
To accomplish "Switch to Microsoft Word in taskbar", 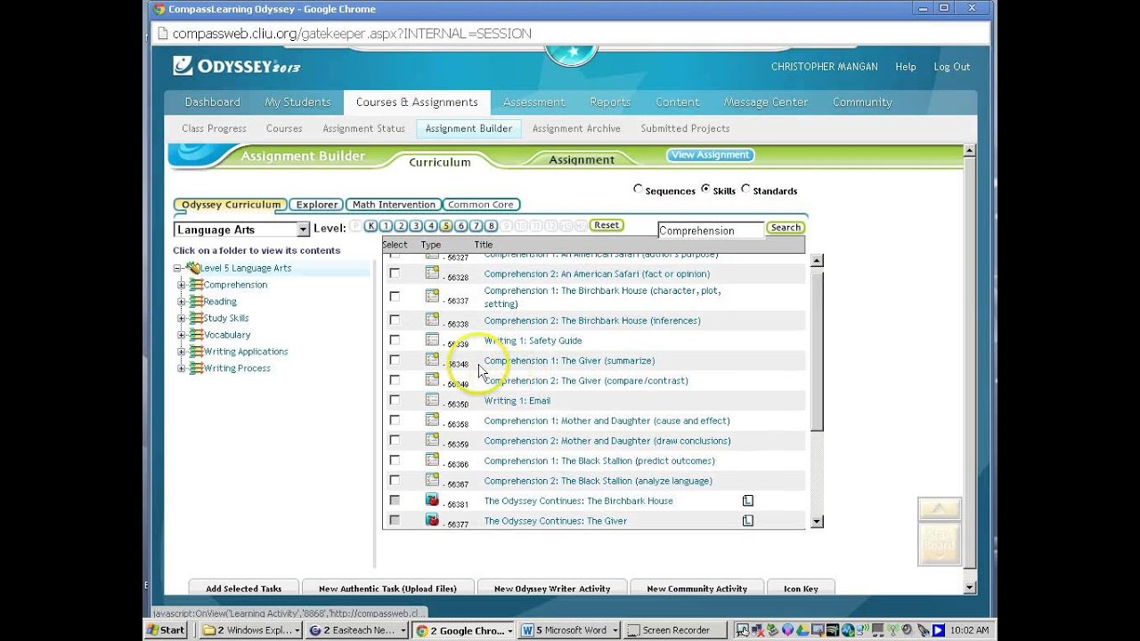I will [570, 629].
